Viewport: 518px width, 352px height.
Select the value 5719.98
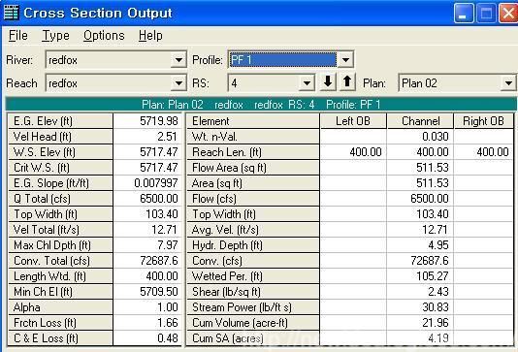(147, 121)
